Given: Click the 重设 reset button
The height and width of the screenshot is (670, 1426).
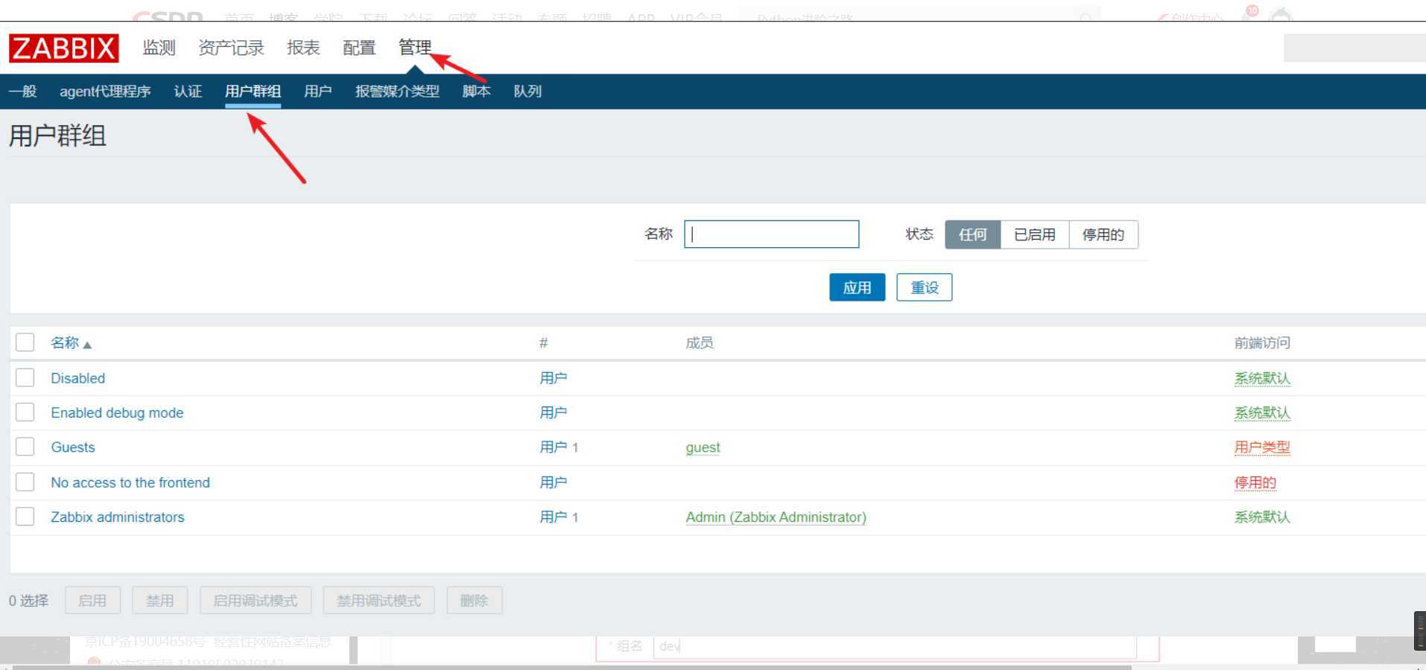Looking at the screenshot, I should point(925,287).
